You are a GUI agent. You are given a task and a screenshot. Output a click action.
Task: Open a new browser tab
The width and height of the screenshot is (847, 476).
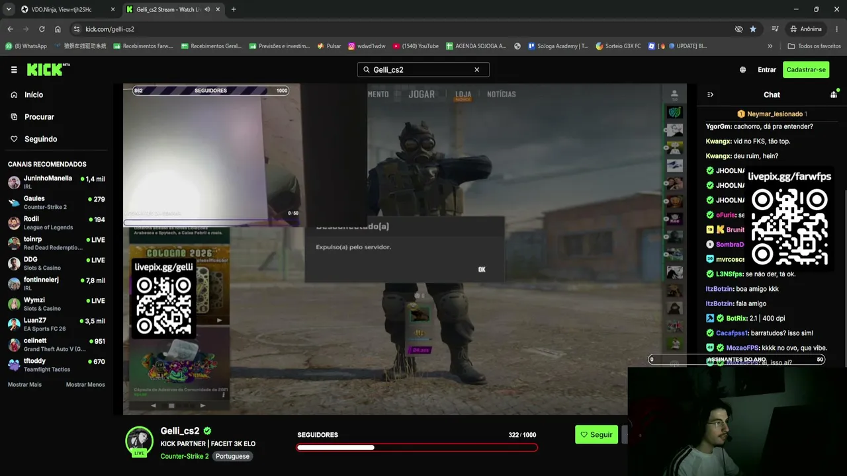coord(234,9)
